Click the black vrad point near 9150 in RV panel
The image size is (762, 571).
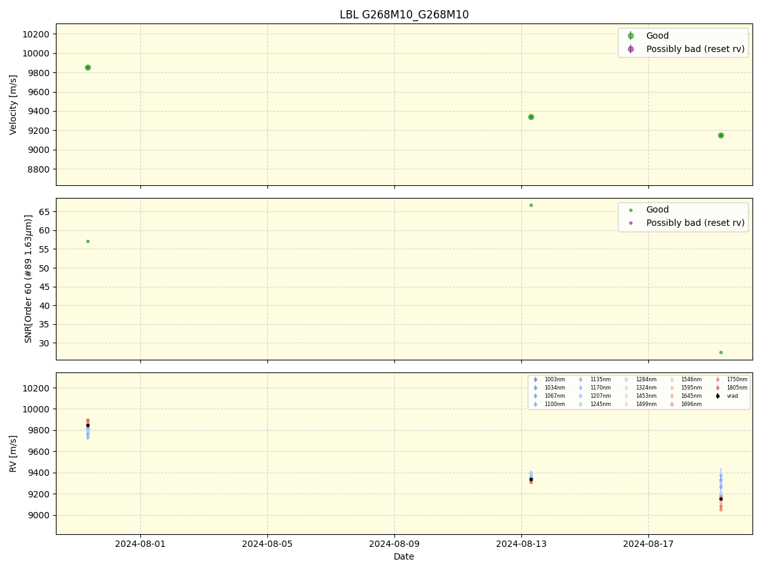(721, 499)
